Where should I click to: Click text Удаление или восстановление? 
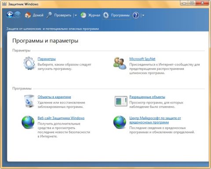61,103
